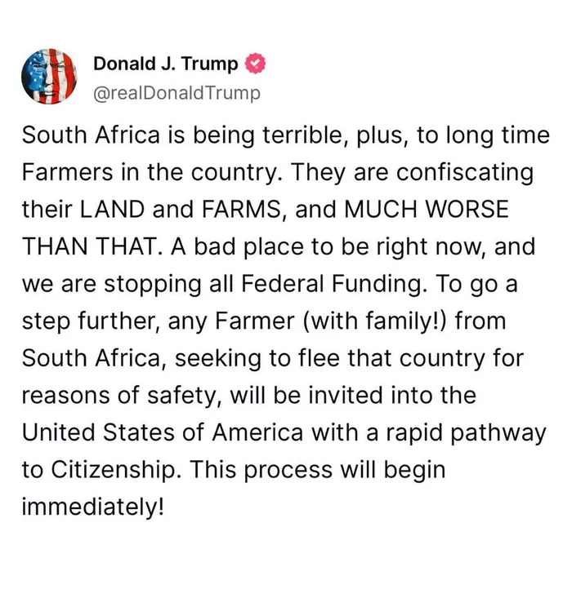The image size is (572, 589).
Task: Click the pink verified checkmark badge
Action: [x=255, y=64]
